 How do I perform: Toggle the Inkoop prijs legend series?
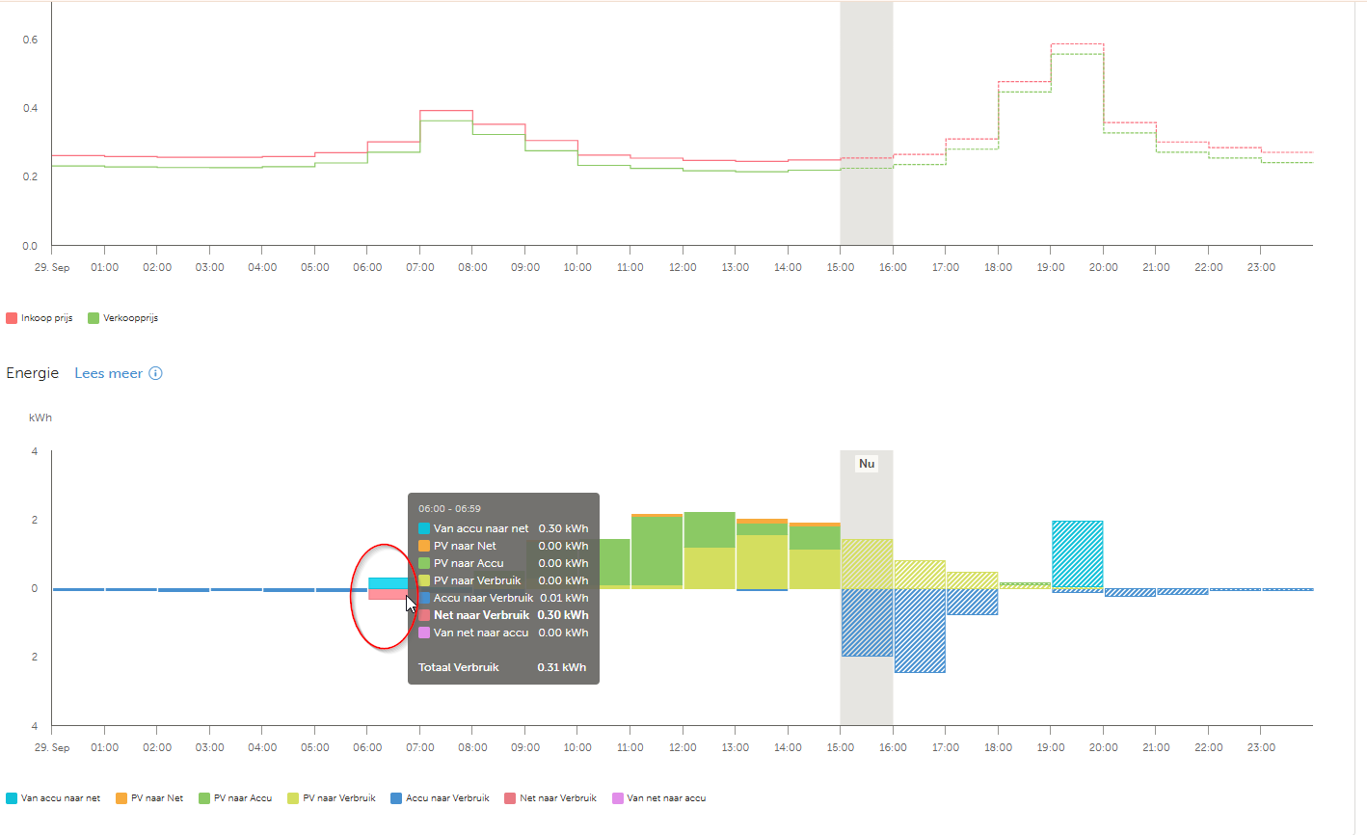[40, 318]
